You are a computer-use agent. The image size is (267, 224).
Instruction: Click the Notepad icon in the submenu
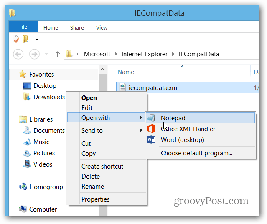(151, 118)
